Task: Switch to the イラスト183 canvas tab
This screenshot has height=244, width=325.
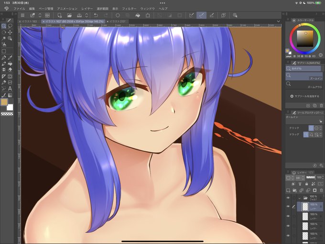Action: pyautogui.click(x=30, y=22)
